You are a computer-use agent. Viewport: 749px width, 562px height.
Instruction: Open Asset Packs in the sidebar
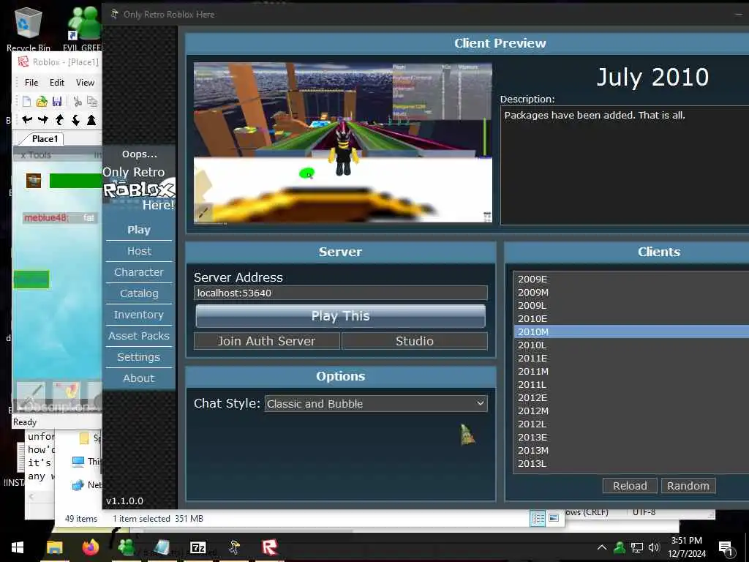pos(138,335)
